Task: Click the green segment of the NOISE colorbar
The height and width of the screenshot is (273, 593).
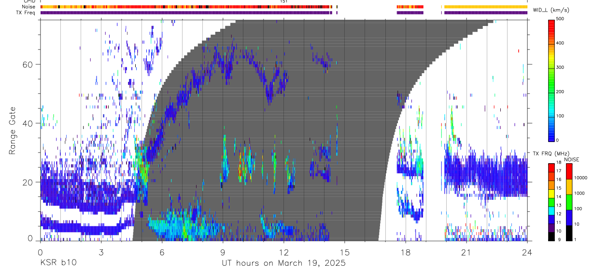Action: pos(569,201)
